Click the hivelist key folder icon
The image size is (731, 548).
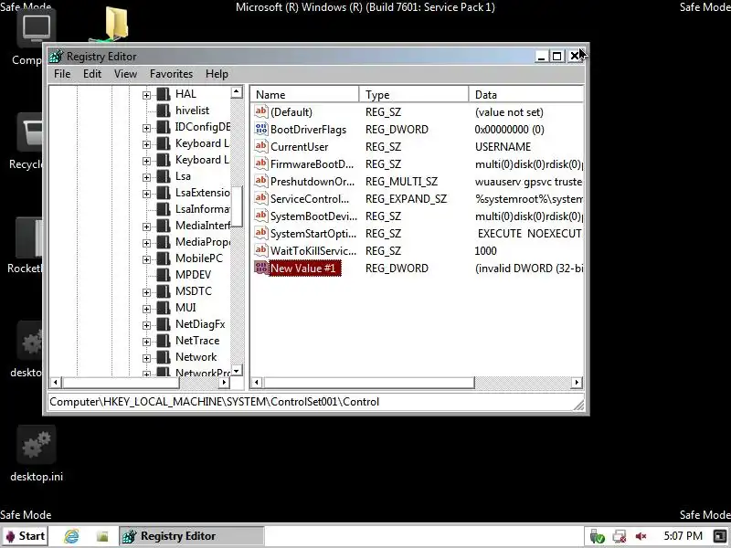[164, 111]
